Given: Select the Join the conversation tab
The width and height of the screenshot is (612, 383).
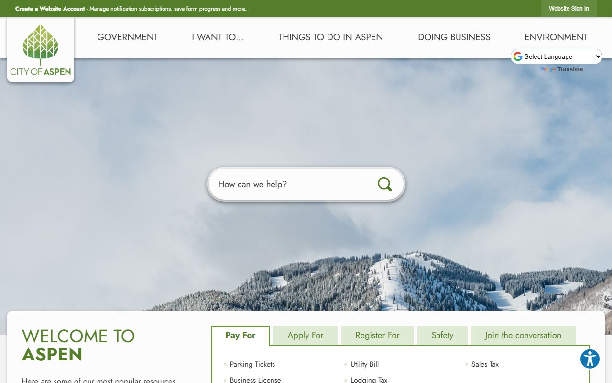Looking at the screenshot, I should click(523, 335).
